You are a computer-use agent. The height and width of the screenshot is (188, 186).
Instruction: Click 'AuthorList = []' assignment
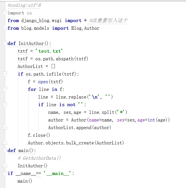(36, 66)
